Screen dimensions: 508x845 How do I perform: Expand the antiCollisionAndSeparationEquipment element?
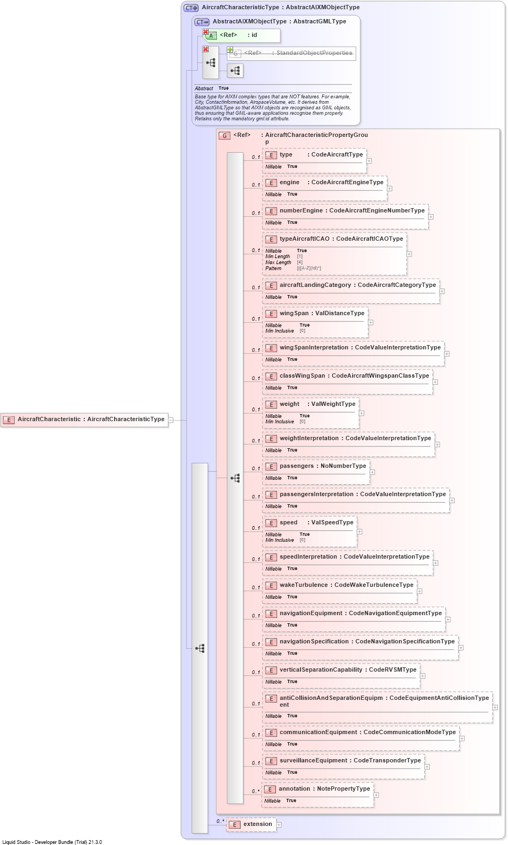click(x=495, y=708)
